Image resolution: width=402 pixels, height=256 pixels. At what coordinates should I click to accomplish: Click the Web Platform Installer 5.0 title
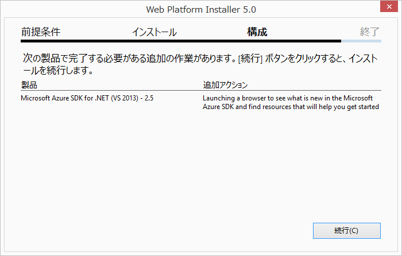point(201,10)
